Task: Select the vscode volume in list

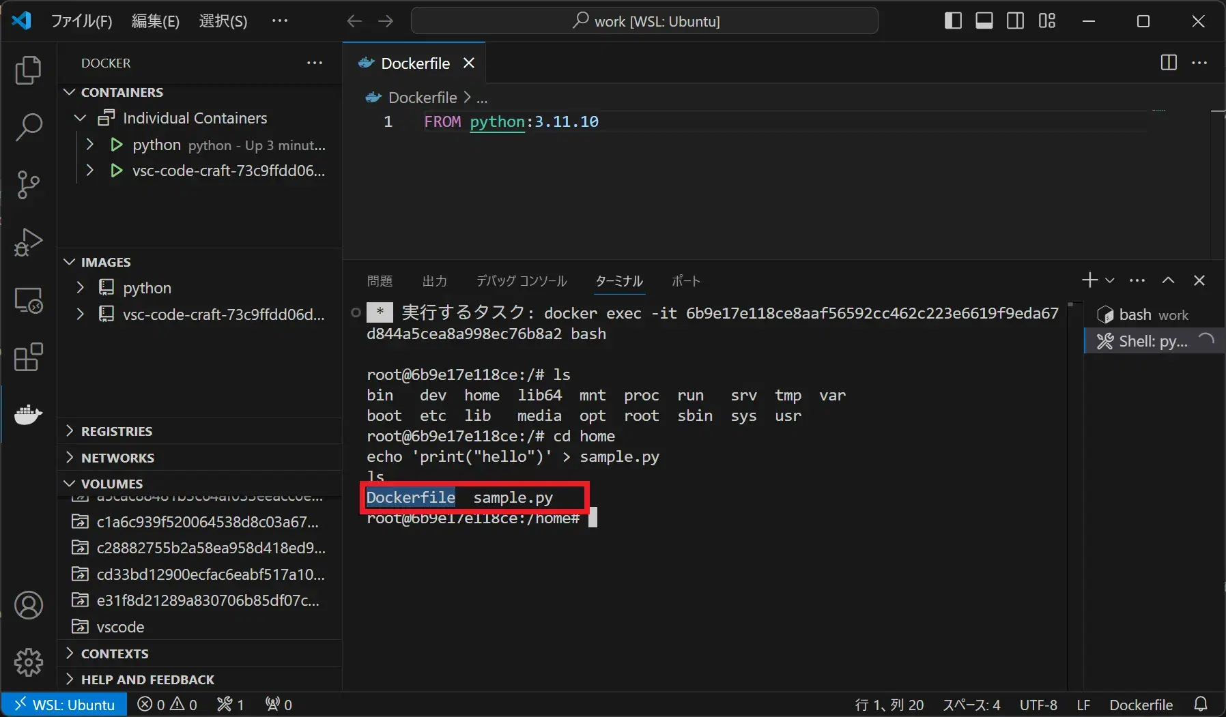Action: [120, 627]
